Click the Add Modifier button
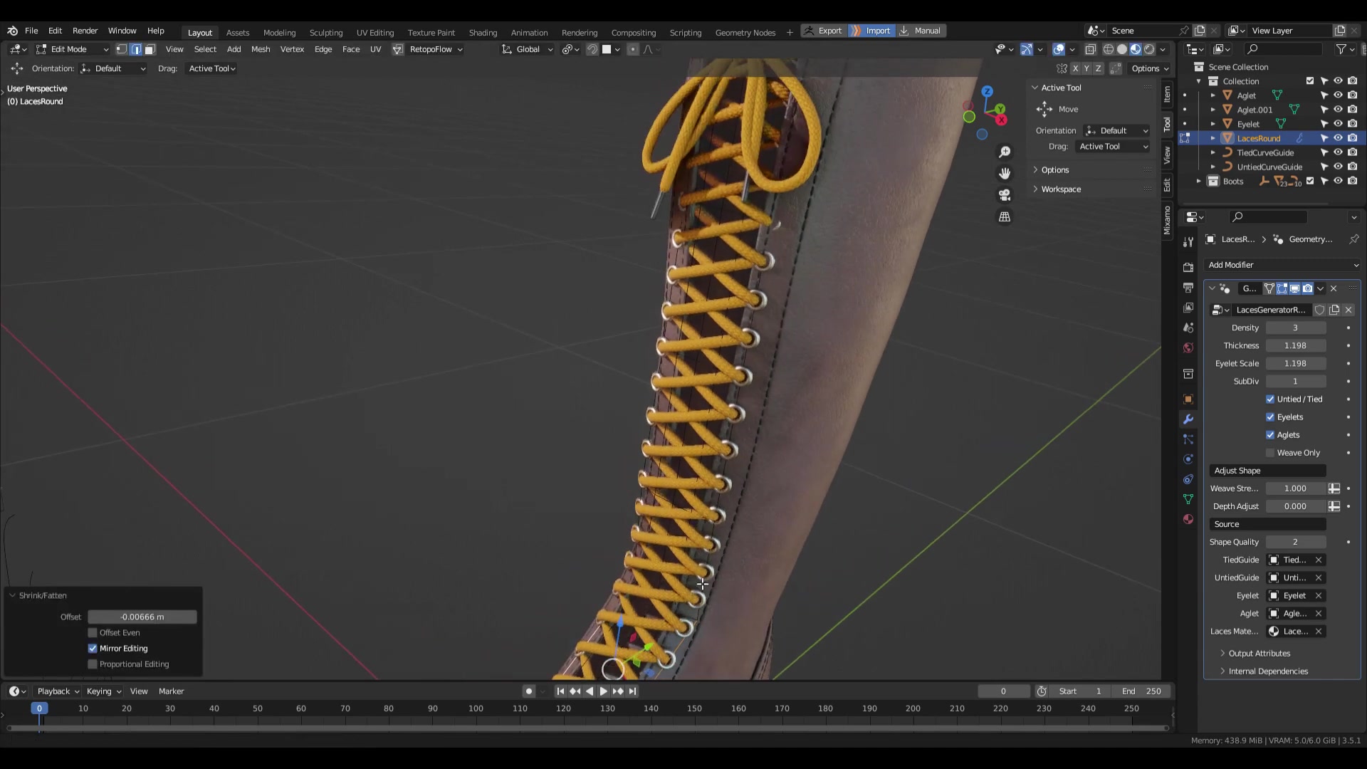Image resolution: width=1367 pixels, height=769 pixels. tap(1281, 264)
